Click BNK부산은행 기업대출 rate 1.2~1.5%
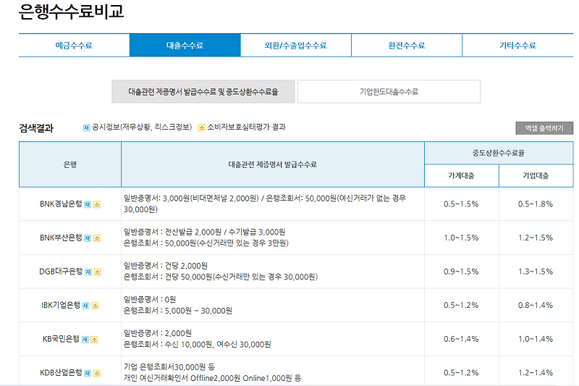The image size is (579, 386). tap(536, 238)
